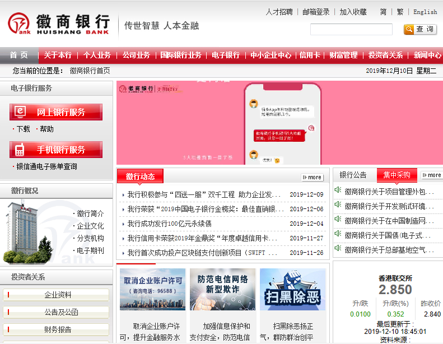The image size is (443, 344).
Task: Click speaker icon beside 总部基地空气 notice
Action: pyautogui.click(x=338, y=248)
